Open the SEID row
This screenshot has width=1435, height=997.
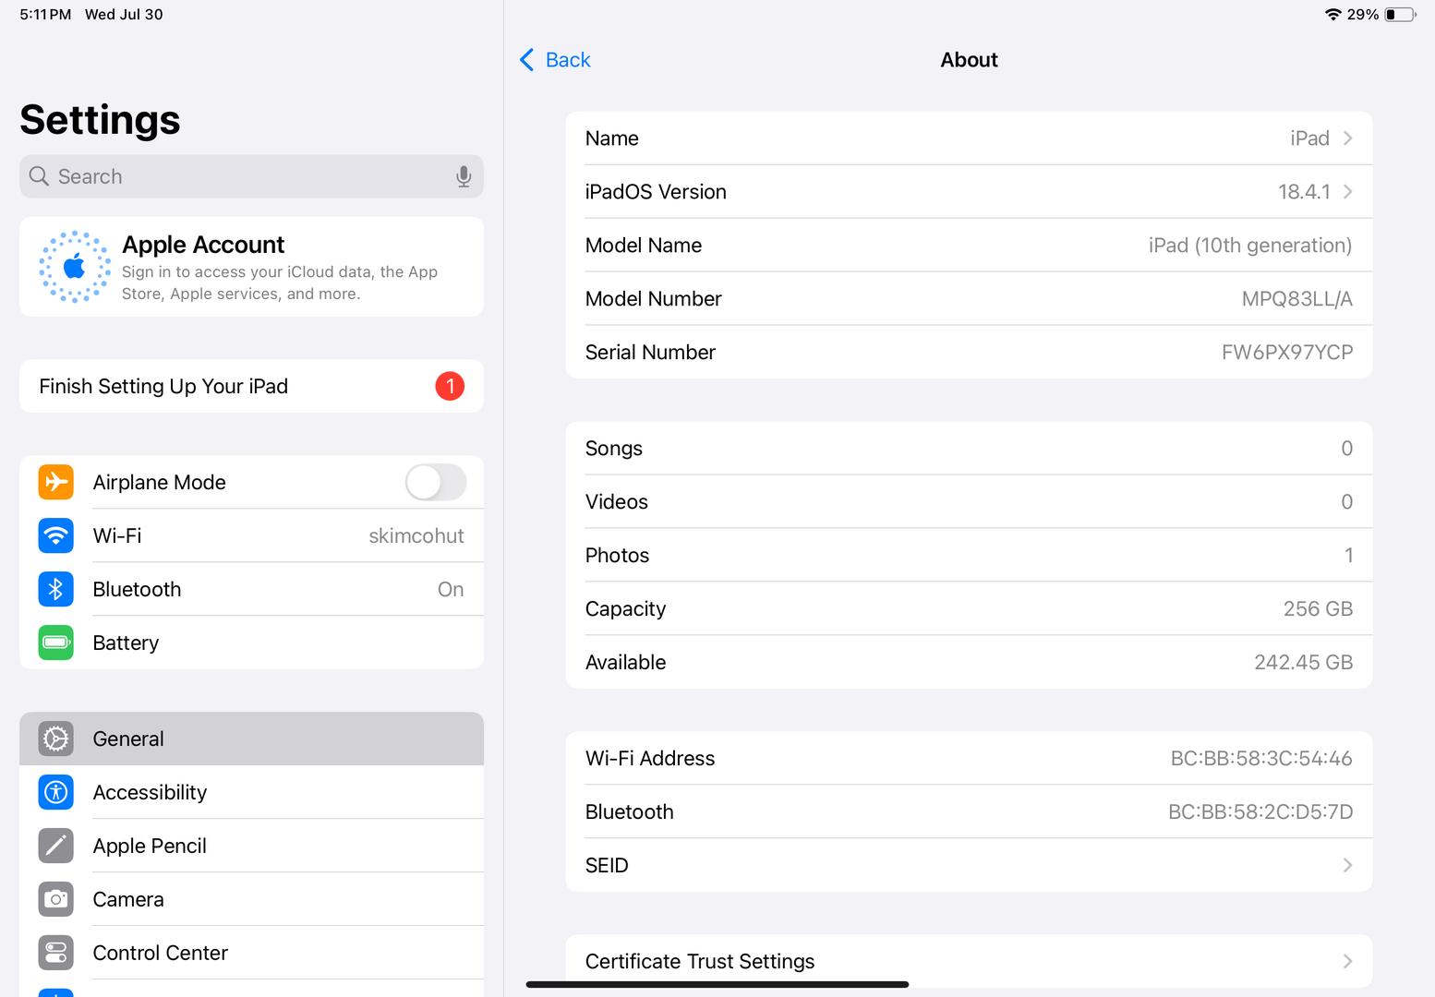click(969, 866)
